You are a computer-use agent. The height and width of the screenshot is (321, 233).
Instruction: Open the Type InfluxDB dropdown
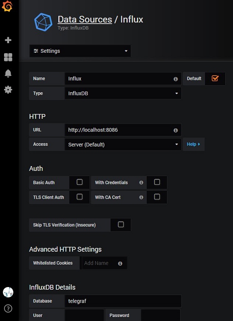(123, 94)
